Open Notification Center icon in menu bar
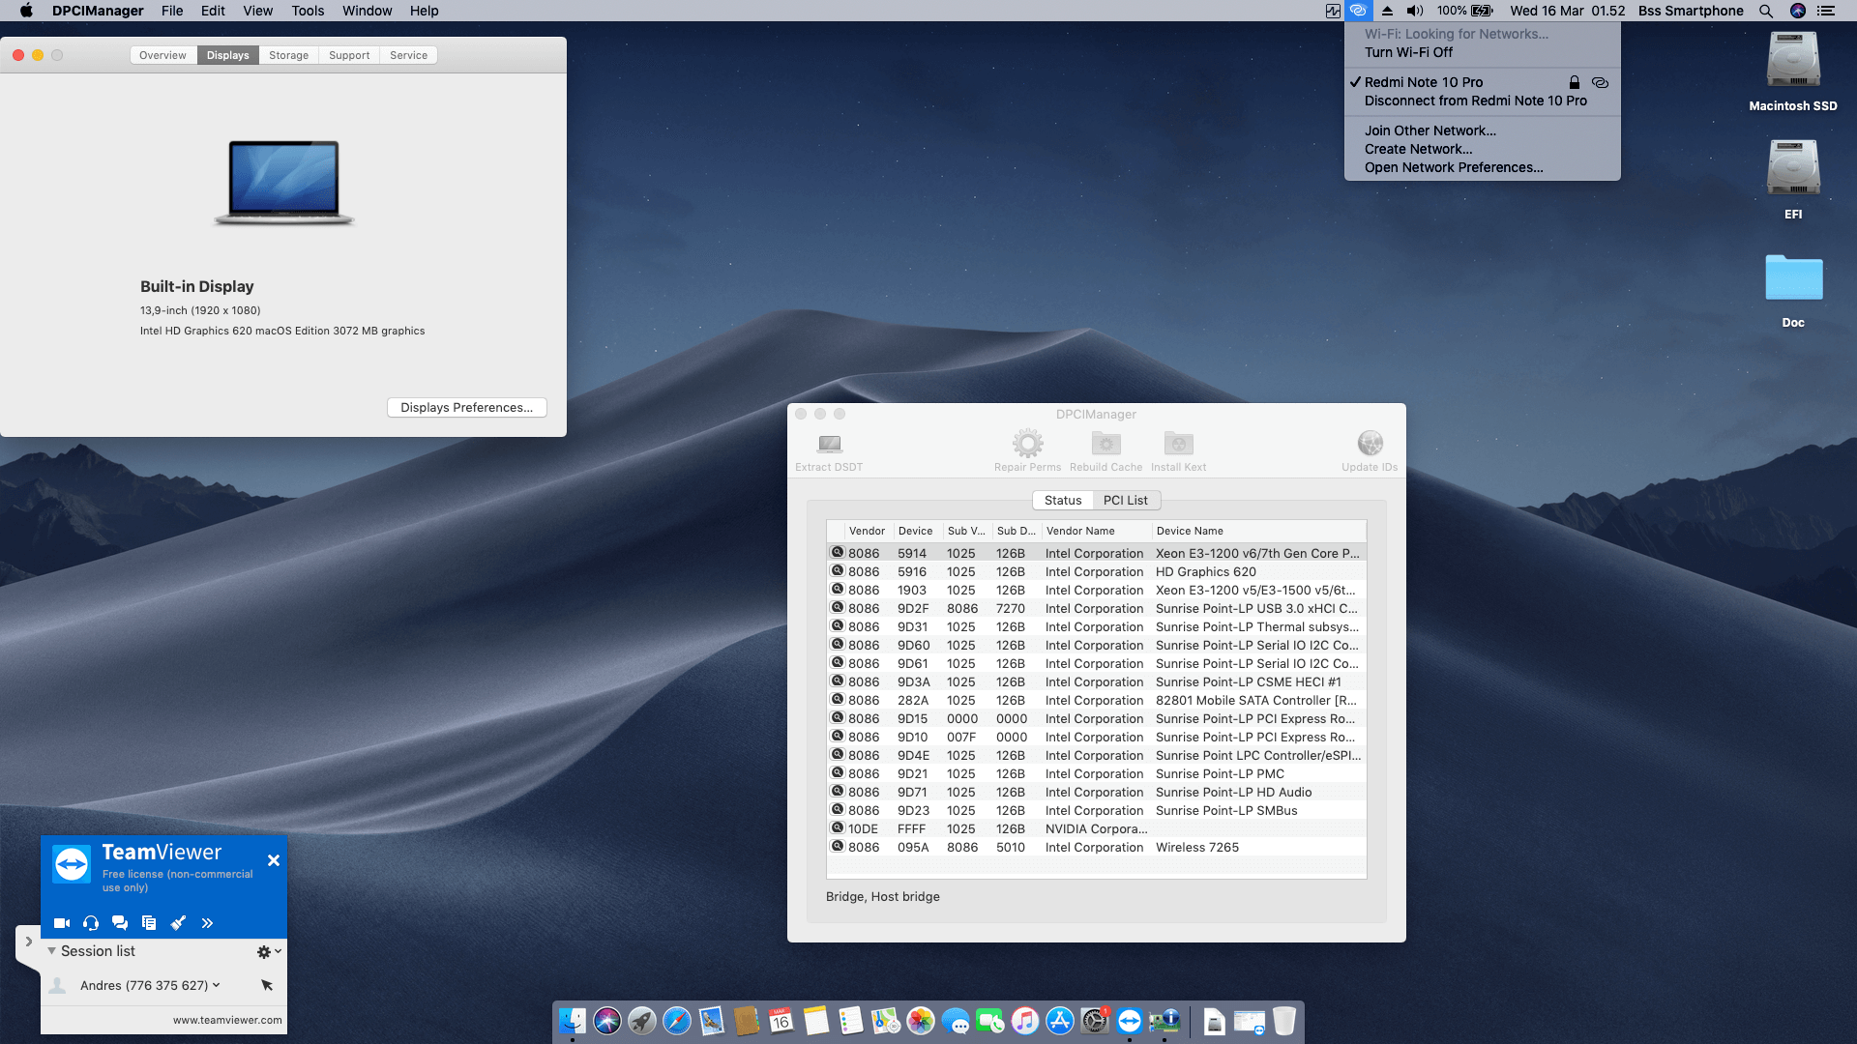The image size is (1857, 1044). tap(1826, 11)
